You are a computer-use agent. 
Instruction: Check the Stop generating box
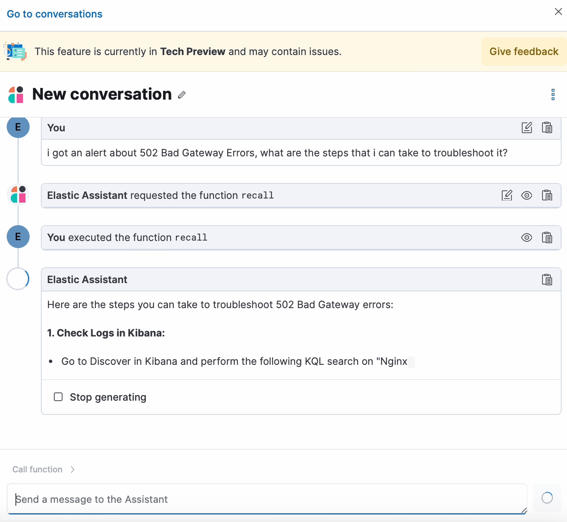coord(58,397)
